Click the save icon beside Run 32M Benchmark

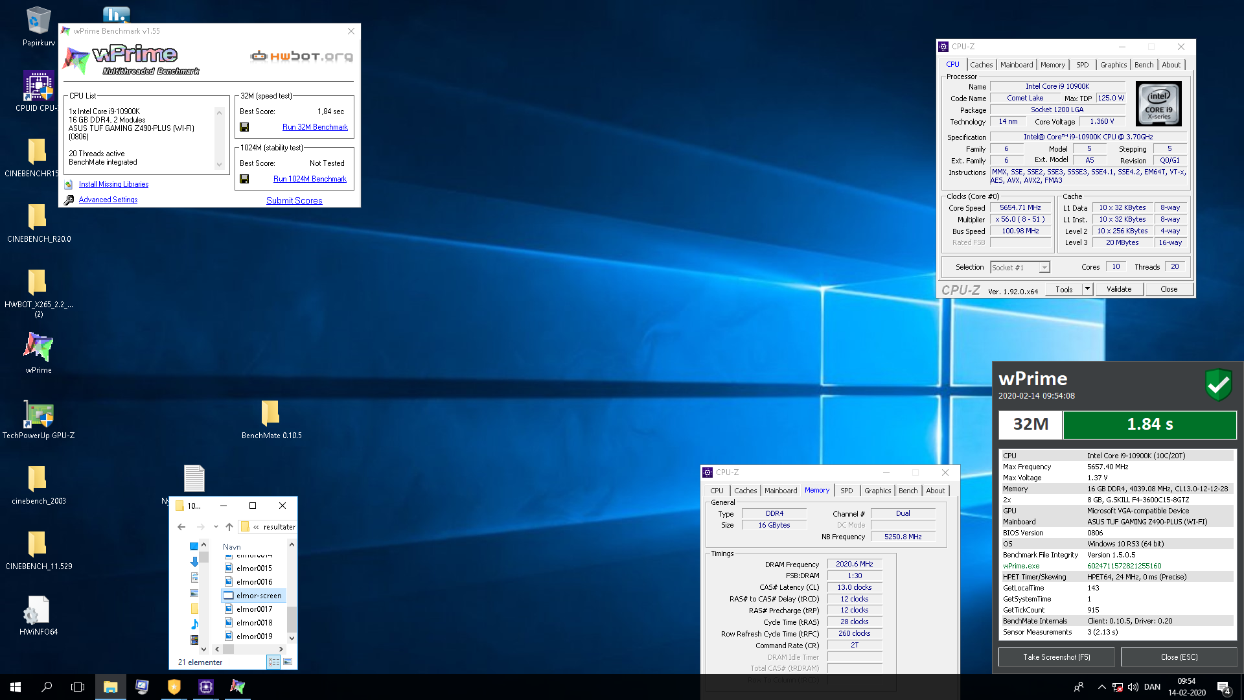[x=244, y=127]
